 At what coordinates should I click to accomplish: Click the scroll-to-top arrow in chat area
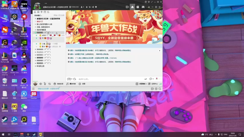160,51
